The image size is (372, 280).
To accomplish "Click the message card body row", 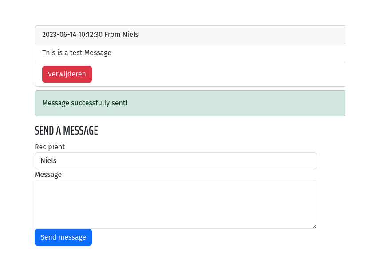I will [190, 53].
